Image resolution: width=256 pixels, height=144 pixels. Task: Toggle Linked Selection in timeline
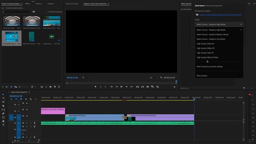tap(21, 99)
